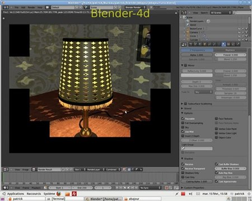Open the Modifiers properties tab icon
Viewport: 252px width, 201px height.
[214, 44]
